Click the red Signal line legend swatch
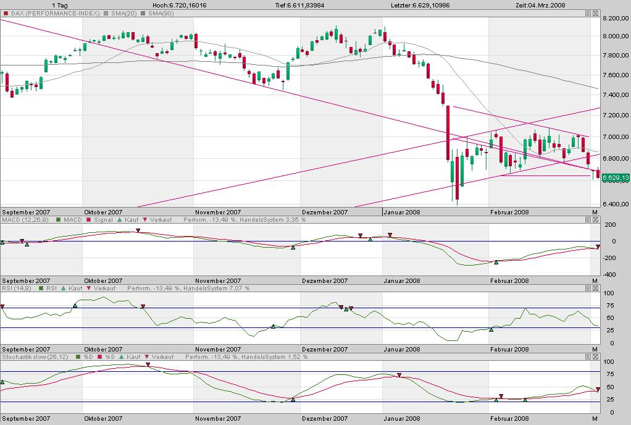The image size is (631, 425). [x=88, y=220]
